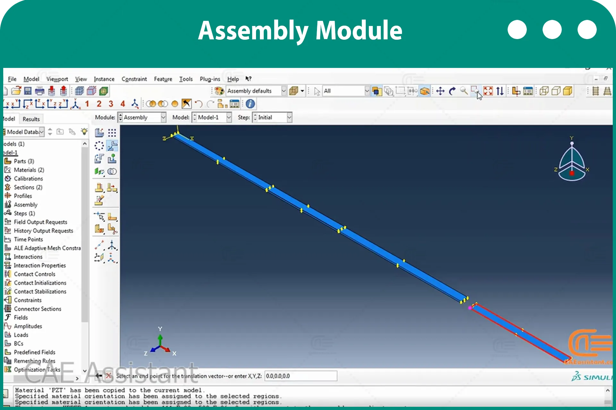Click the Pan View icon
Image resolution: width=616 pixels, height=410 pixels.
click(x=441, y=91)
